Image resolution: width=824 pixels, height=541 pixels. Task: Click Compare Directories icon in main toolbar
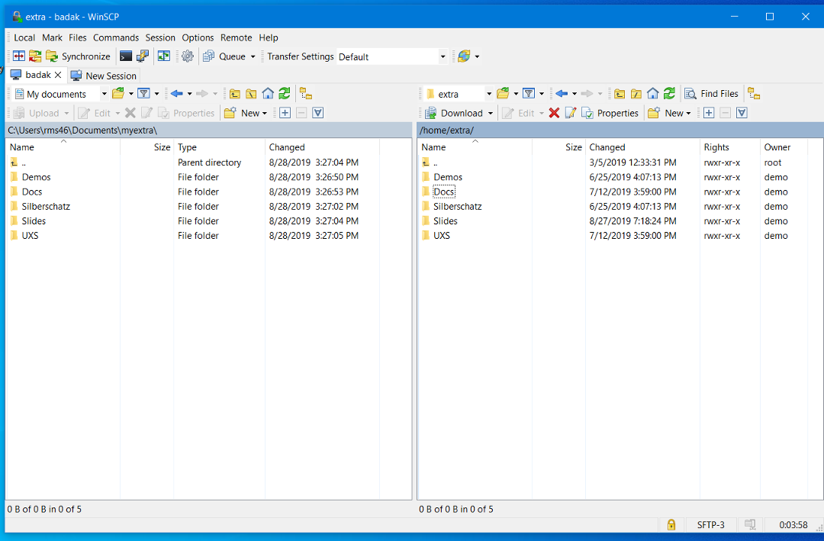[x=19, y=56]
